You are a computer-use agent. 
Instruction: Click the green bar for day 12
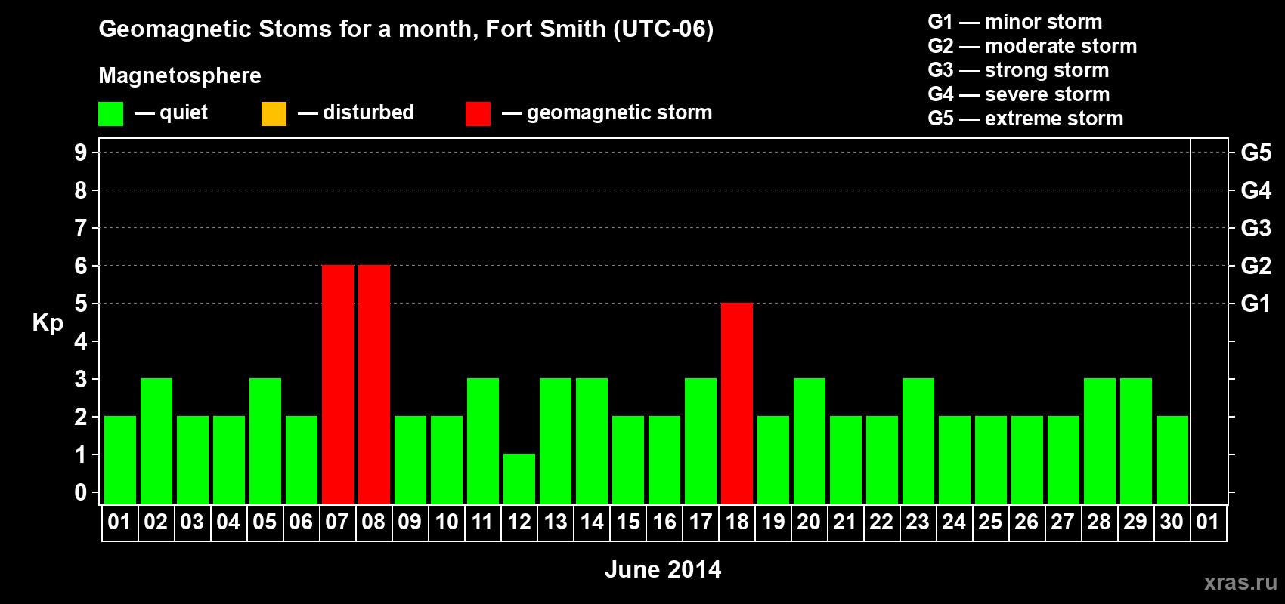coord(519,479)
